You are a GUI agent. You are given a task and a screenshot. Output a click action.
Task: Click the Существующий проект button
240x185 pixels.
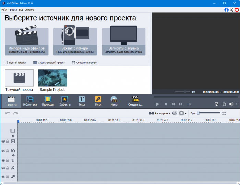(x=49, y=63)
